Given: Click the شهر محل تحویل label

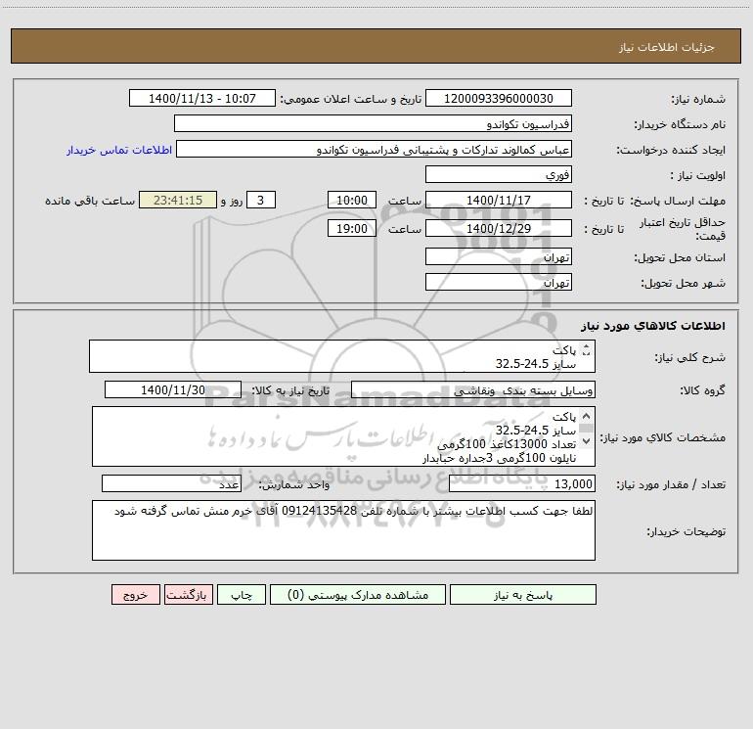Looking at the screenshot, I should click(684, 283).
